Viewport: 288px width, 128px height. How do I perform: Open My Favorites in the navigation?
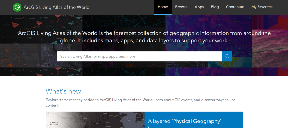click(x=262, y=7)
